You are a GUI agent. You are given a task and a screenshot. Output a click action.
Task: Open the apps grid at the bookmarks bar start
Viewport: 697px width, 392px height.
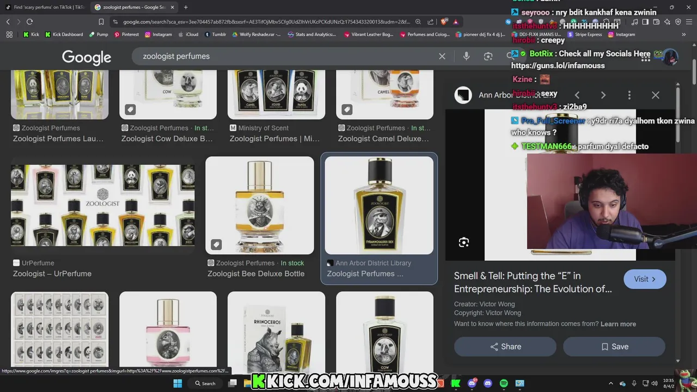point(9,34)
